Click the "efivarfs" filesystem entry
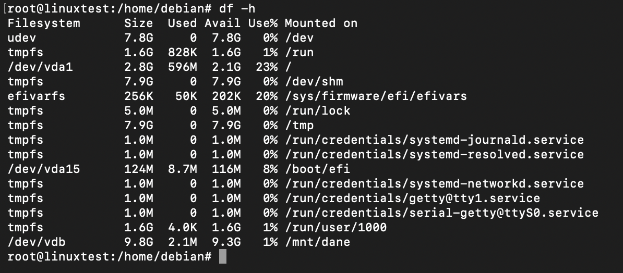The width and height of the screenshot is (623, 273). (37, 96)
